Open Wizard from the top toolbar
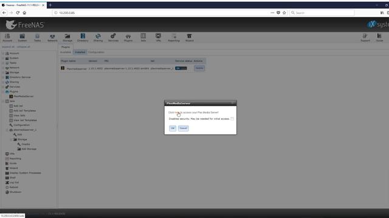The height and width of the screenshot is (218, 389). click(189, 38)
